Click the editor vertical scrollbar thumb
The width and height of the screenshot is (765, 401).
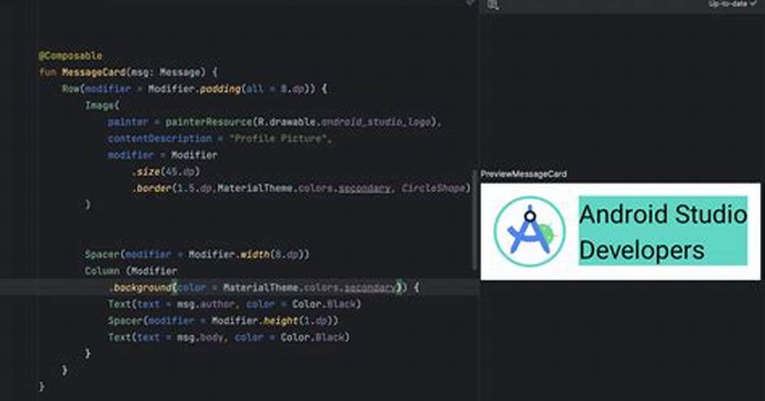tap(474, 220)
